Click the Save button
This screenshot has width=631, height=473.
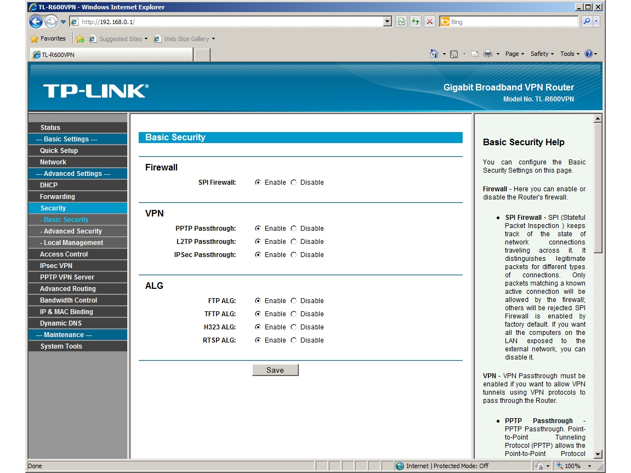(275, 370)
